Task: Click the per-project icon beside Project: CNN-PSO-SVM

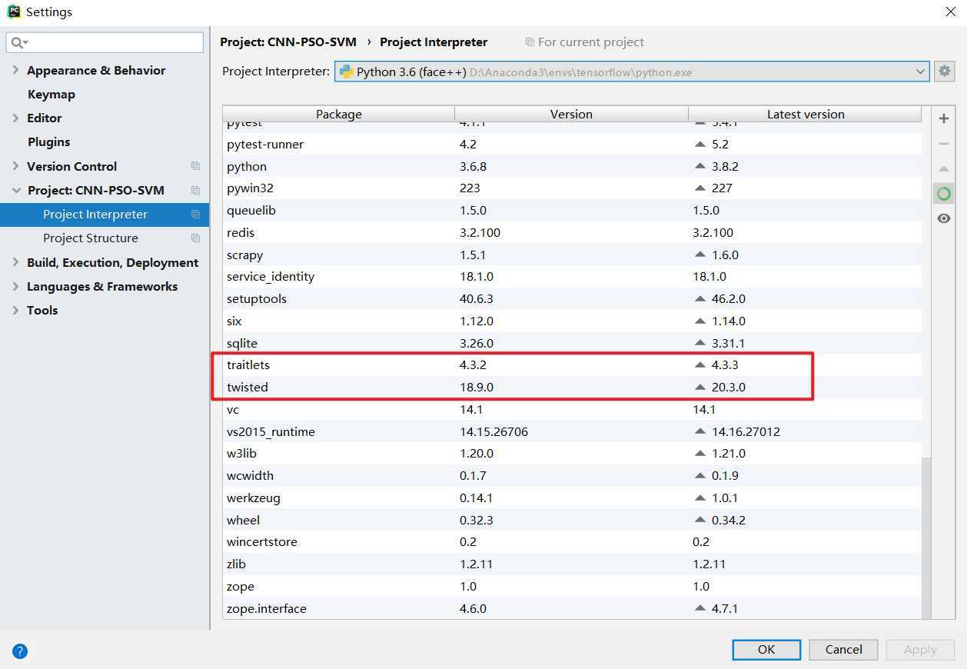Action: pyautogui.click(x=195, y=191)
